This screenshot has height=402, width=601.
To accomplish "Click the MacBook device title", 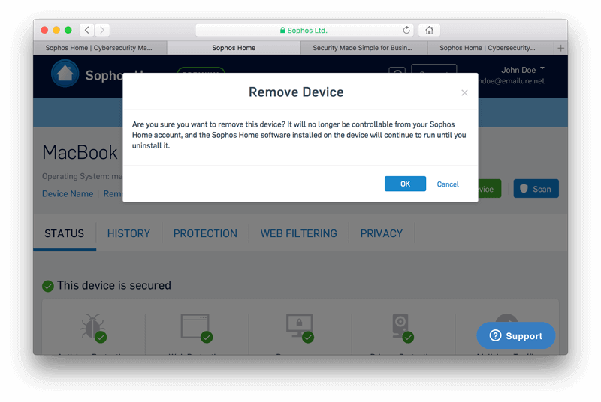I will tap(80, 152).
